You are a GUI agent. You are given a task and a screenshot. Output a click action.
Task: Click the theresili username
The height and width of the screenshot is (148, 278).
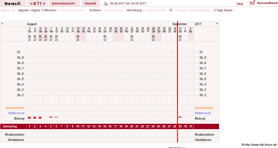12,4
